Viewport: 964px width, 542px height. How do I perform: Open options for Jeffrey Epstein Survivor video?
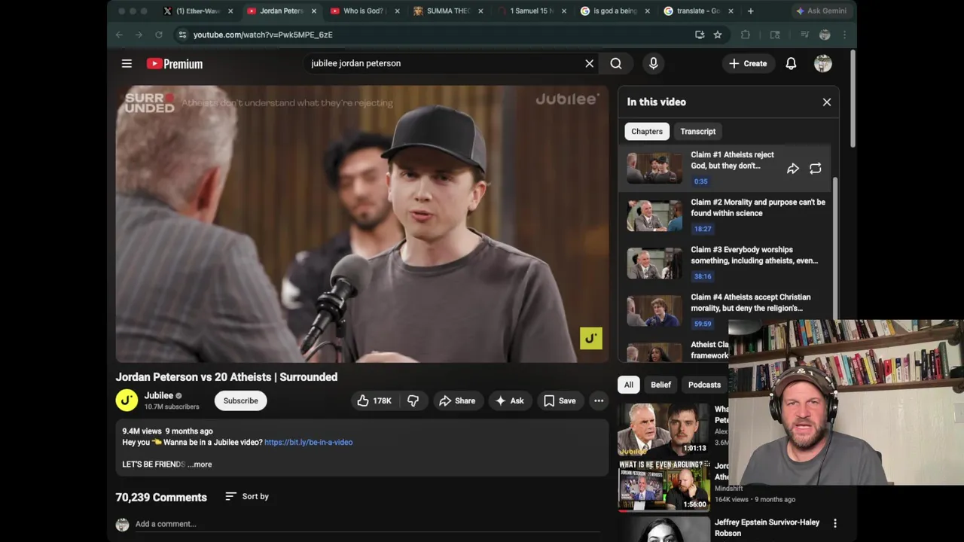click(x=834, y=523)
